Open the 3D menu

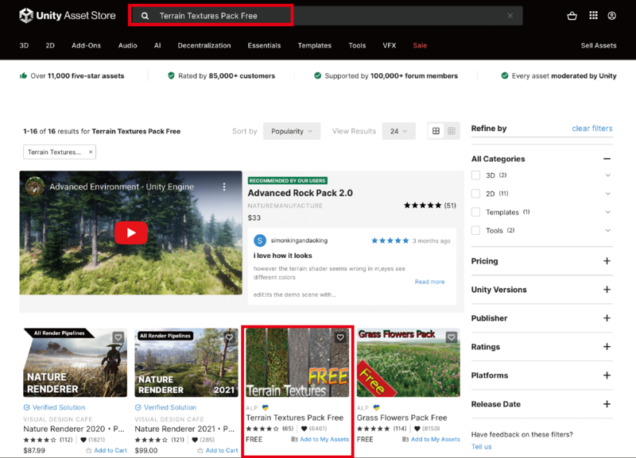coord(25,45)
